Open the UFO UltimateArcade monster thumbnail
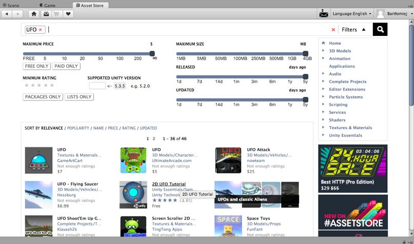 pos(133,160)
